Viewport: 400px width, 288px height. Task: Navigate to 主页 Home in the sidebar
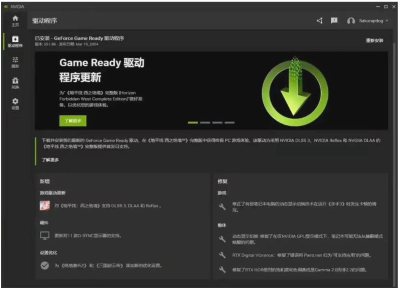[x=16, y=20]
